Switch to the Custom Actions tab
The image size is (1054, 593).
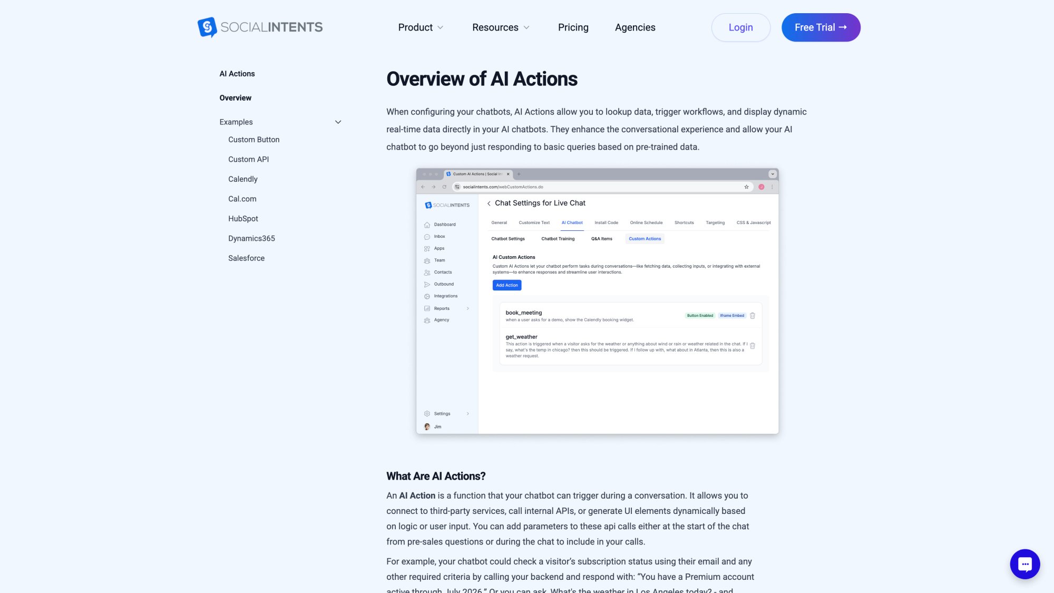645,239
